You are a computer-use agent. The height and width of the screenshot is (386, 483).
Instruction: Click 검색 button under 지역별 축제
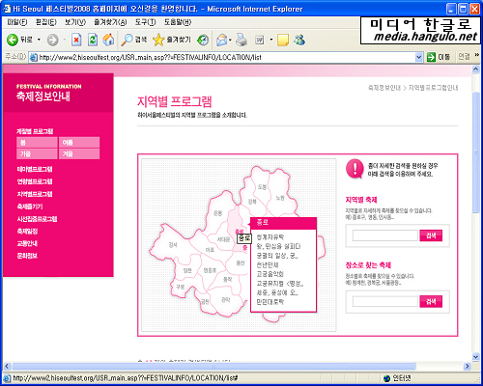click(431, 235)
